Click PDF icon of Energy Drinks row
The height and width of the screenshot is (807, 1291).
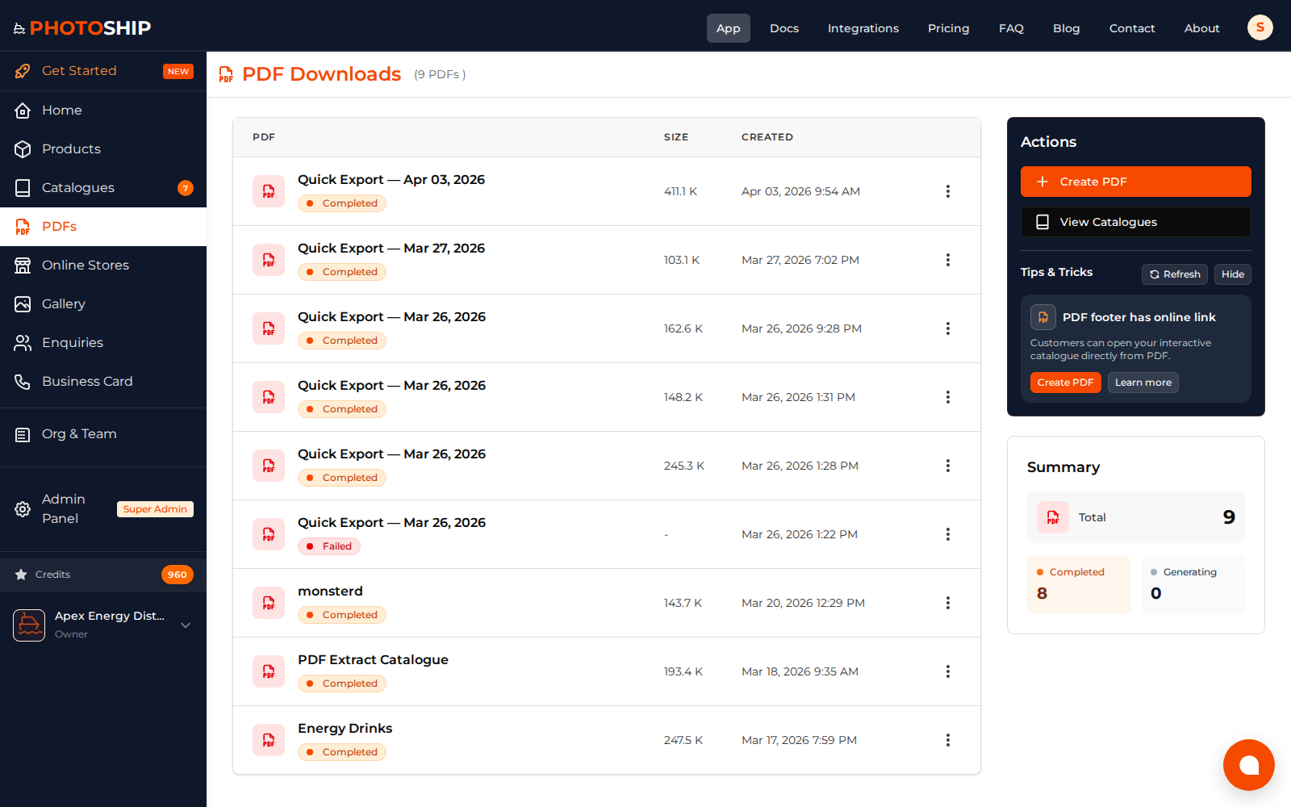(269, 740)
